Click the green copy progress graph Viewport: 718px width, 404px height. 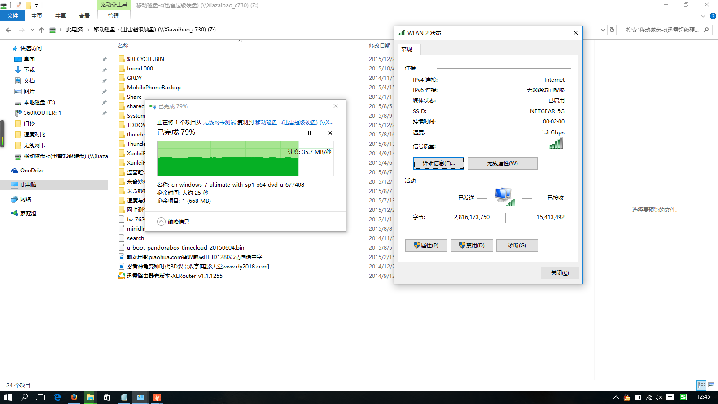pos(245,158)
